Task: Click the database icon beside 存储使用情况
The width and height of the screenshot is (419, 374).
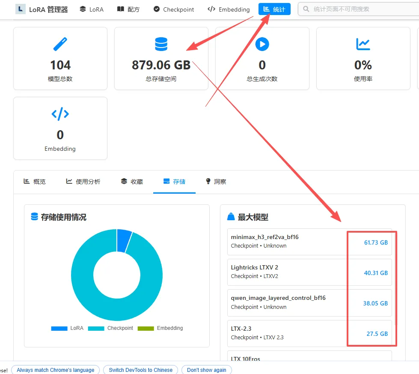Action: [x=35, y=217]
